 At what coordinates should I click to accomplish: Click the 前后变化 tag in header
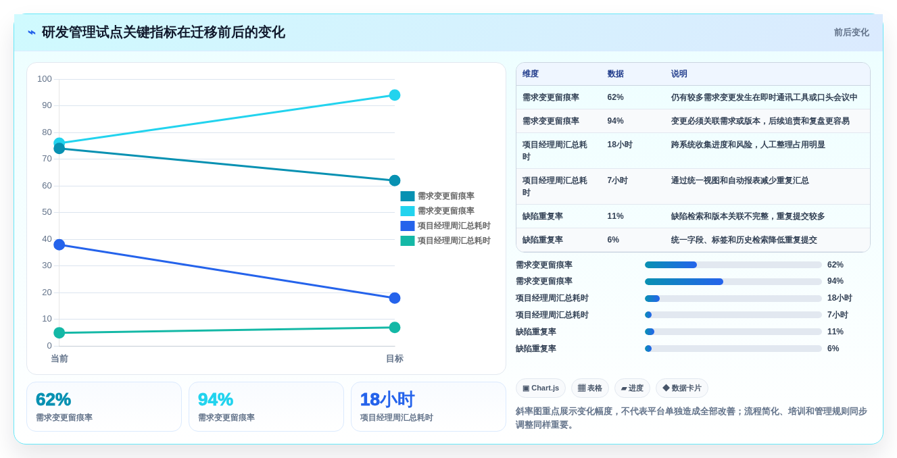point(851,32)
